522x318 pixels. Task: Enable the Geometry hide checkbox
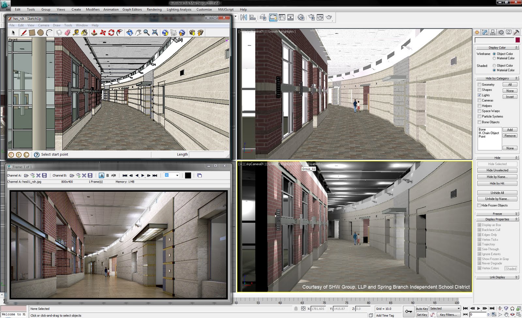[x=479, y=84]
